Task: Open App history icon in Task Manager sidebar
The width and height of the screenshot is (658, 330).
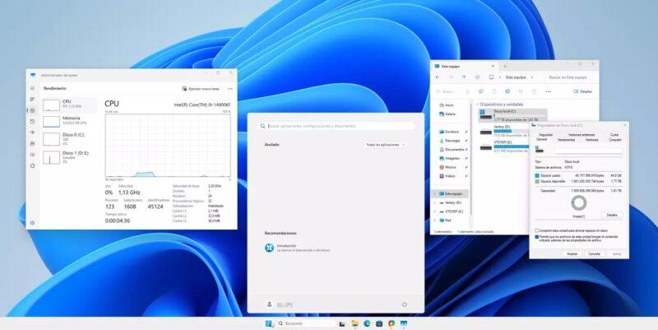Action: pyautogui.click(x=32, y=122)
